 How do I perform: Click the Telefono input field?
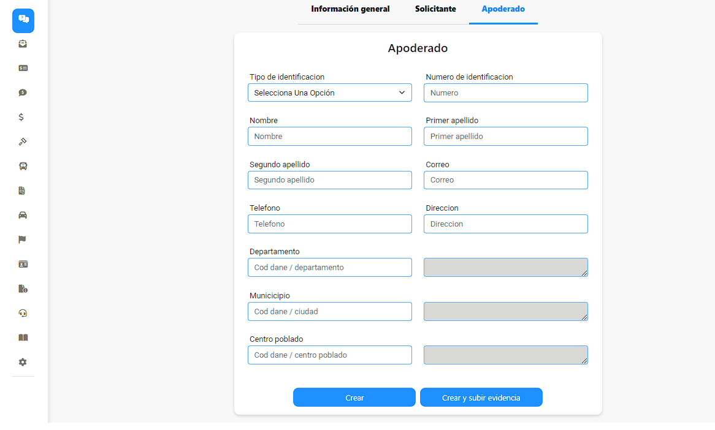click(330, 224)
